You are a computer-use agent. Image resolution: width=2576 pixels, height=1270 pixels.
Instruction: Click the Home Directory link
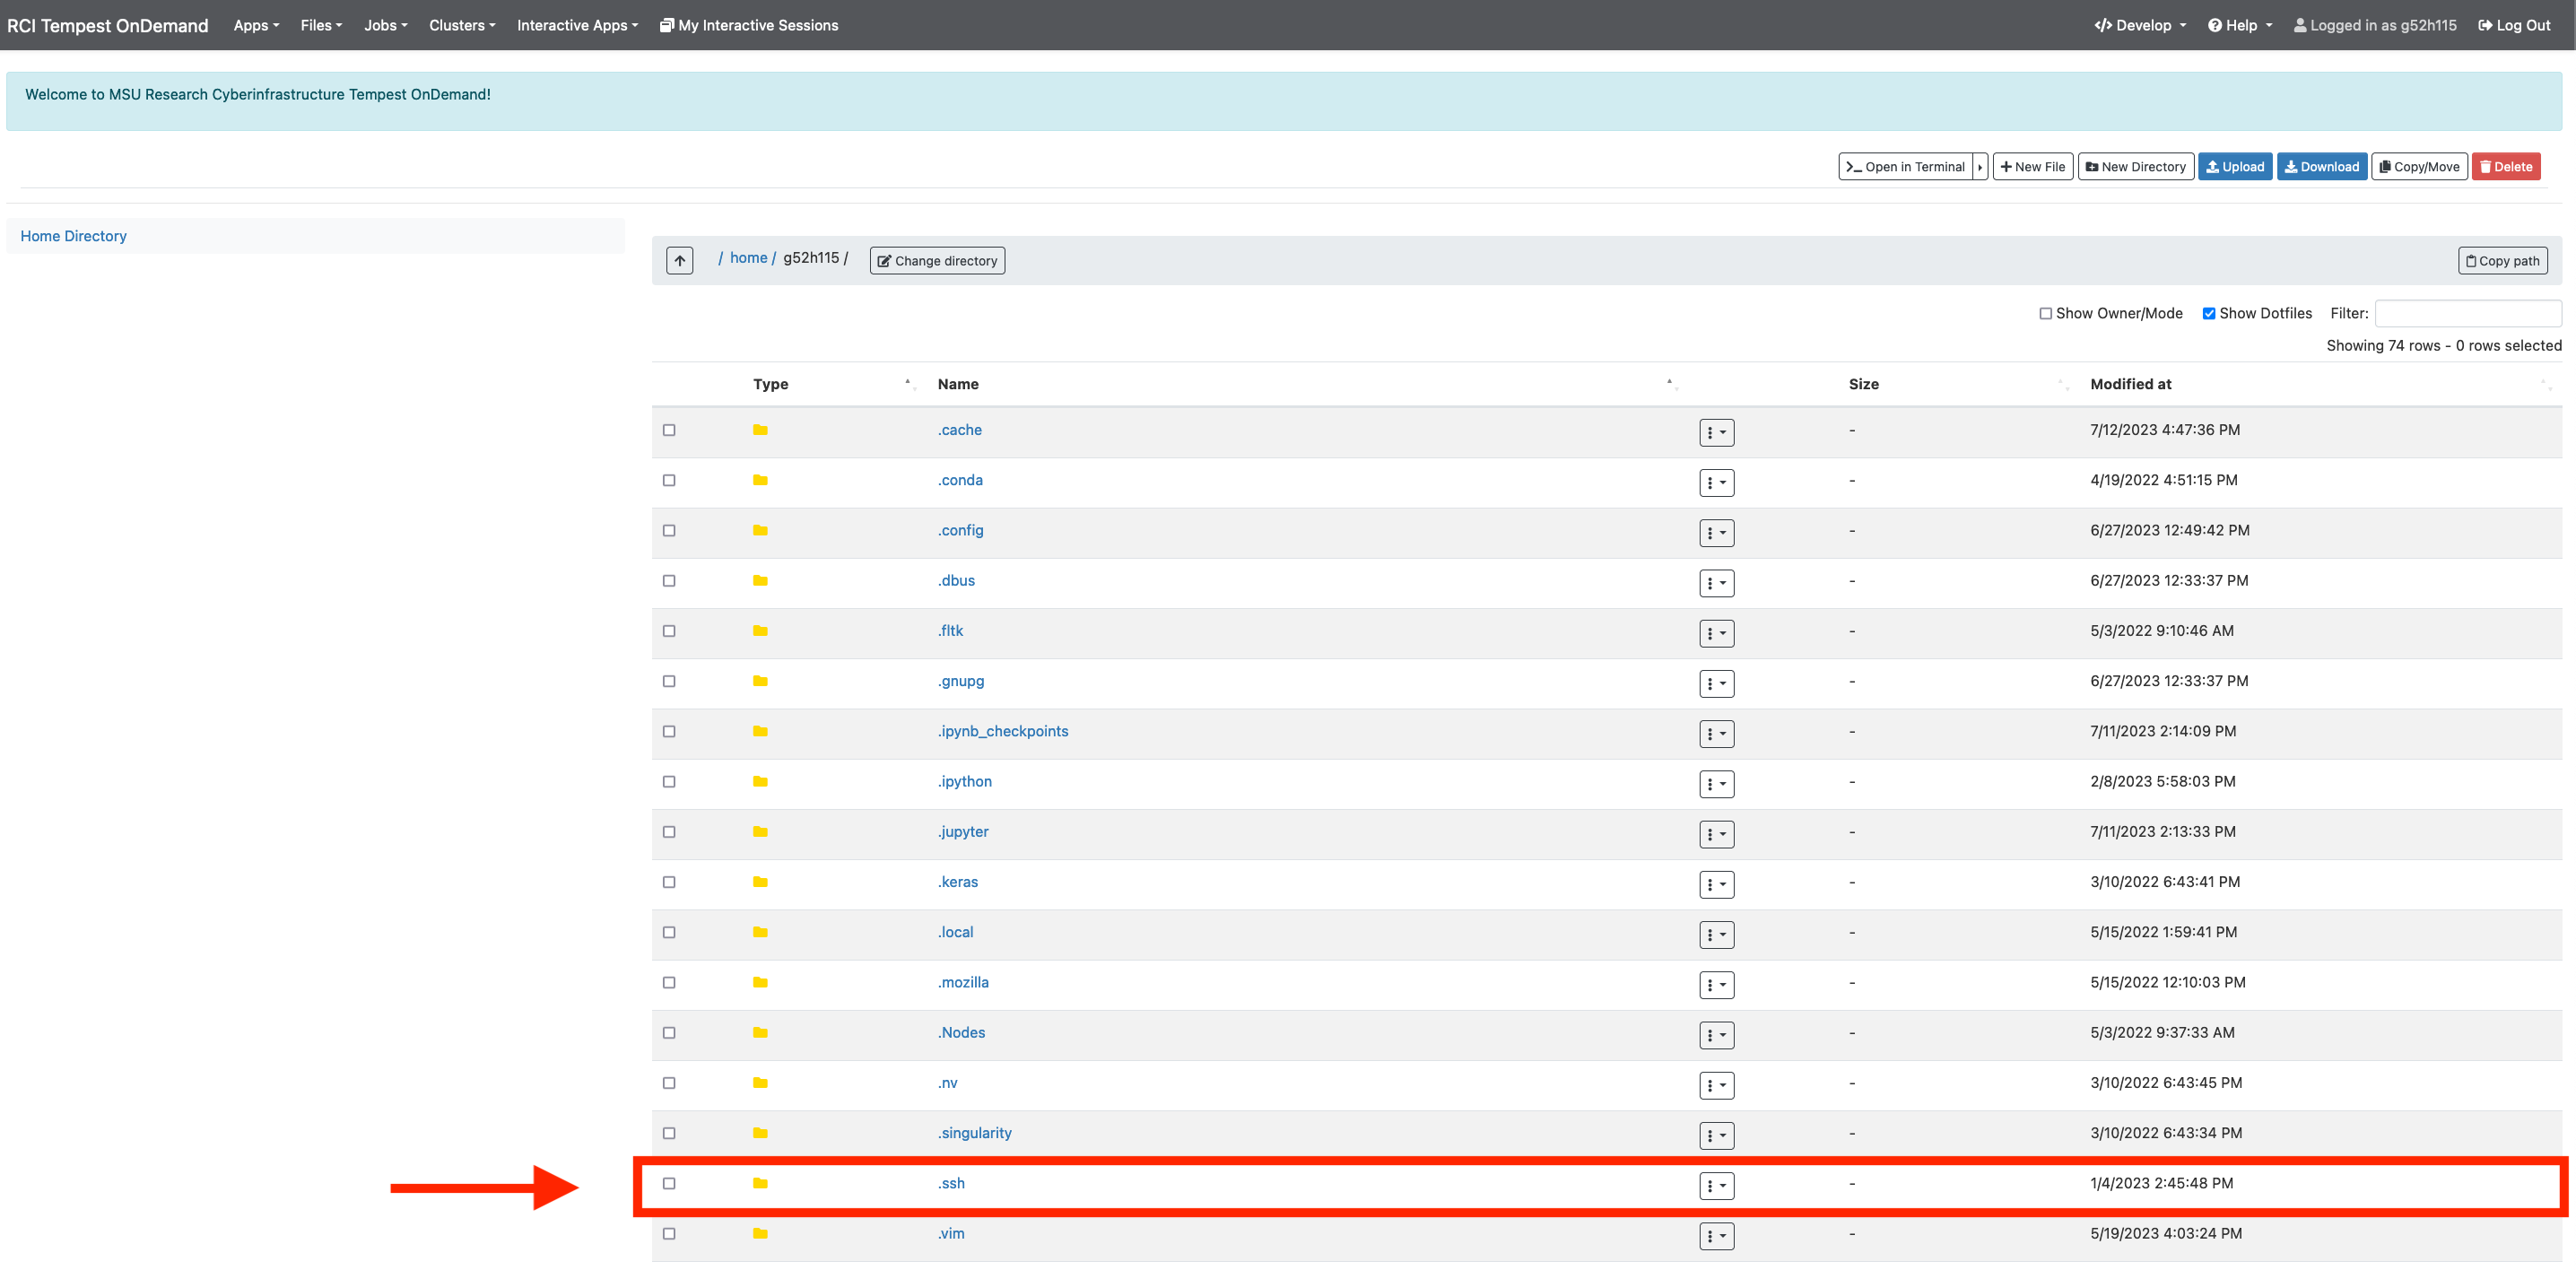[74, 235]
